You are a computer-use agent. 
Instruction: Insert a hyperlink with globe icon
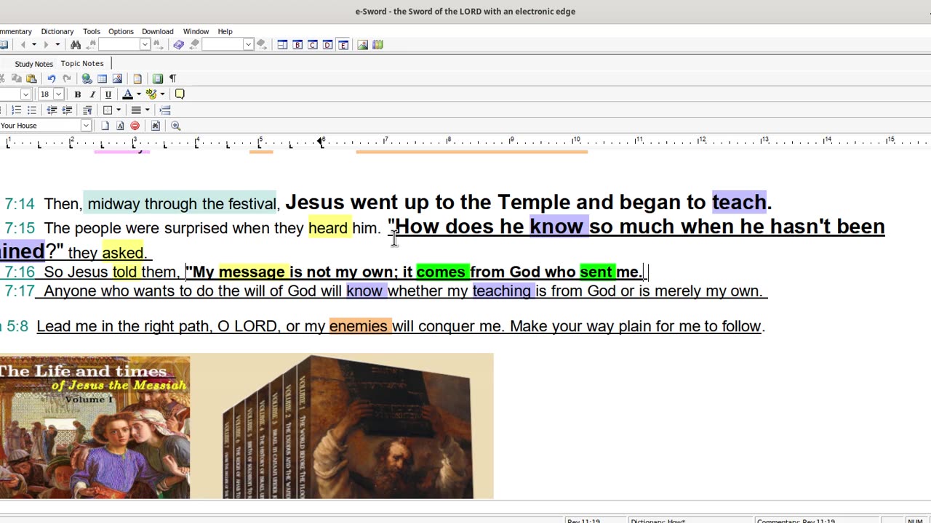pos(87,78)
